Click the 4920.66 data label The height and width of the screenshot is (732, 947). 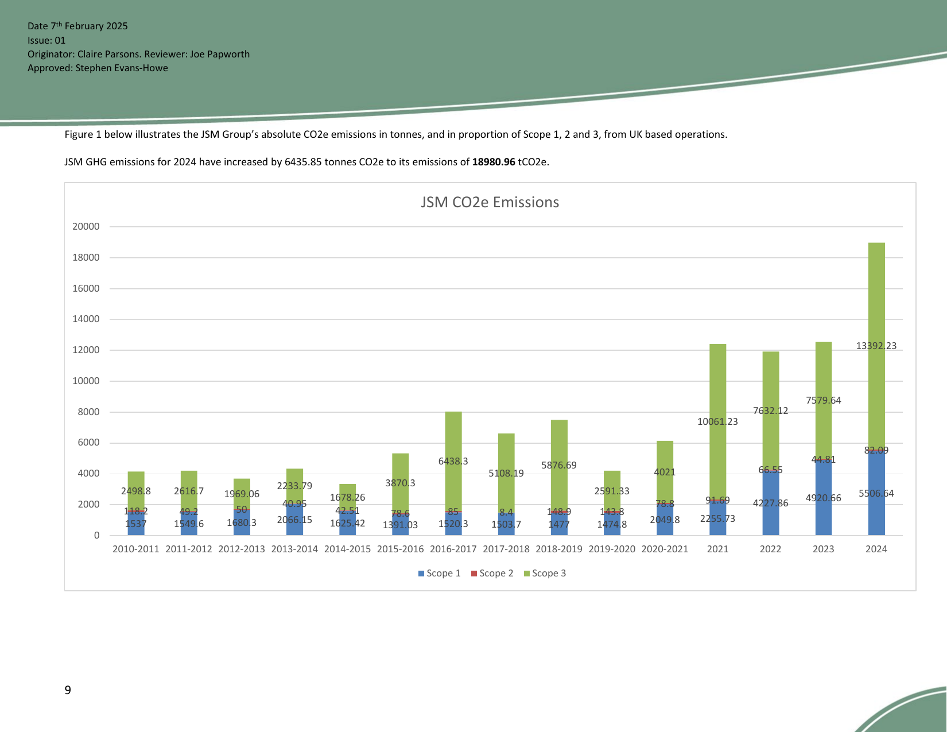pyautogui.click(x=824, y=498)
